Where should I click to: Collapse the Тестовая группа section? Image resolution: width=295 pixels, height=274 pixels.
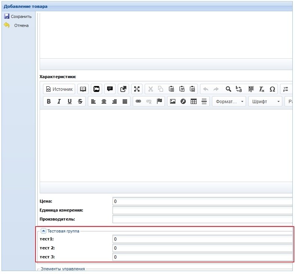click(43, 231)
